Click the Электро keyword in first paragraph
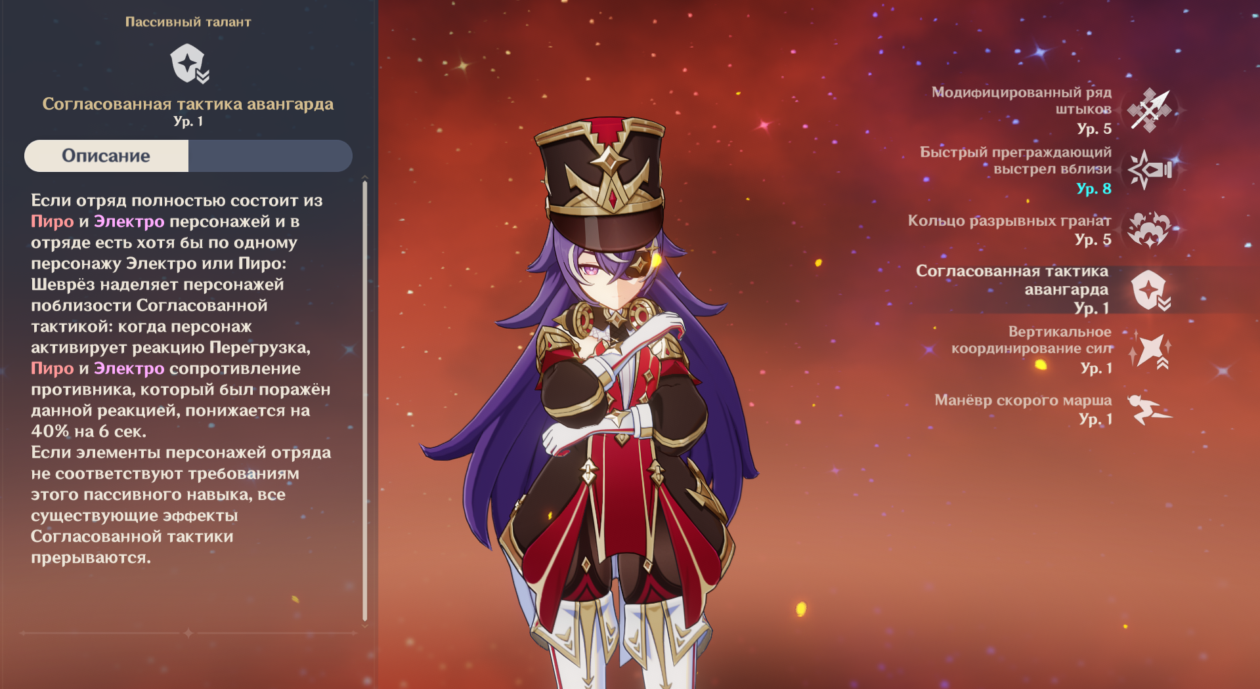Viewport: 1260px width, 689px height. tap(129, 221)
